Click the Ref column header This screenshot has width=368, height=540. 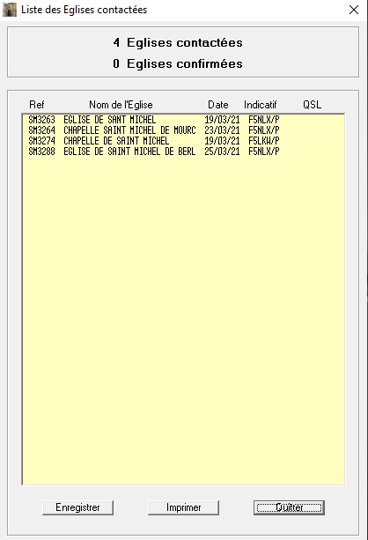[37, 105]
